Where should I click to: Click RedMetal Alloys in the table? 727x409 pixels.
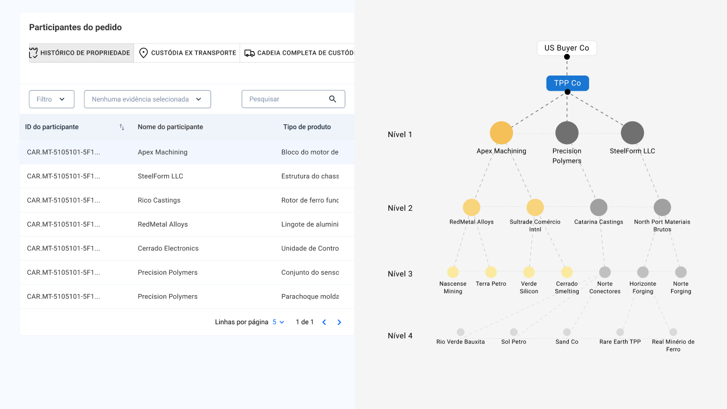163,224
